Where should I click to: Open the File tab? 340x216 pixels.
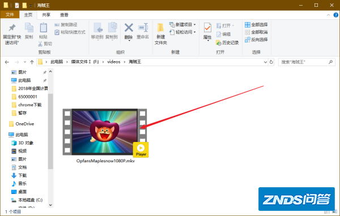click(x=10, y=15)
